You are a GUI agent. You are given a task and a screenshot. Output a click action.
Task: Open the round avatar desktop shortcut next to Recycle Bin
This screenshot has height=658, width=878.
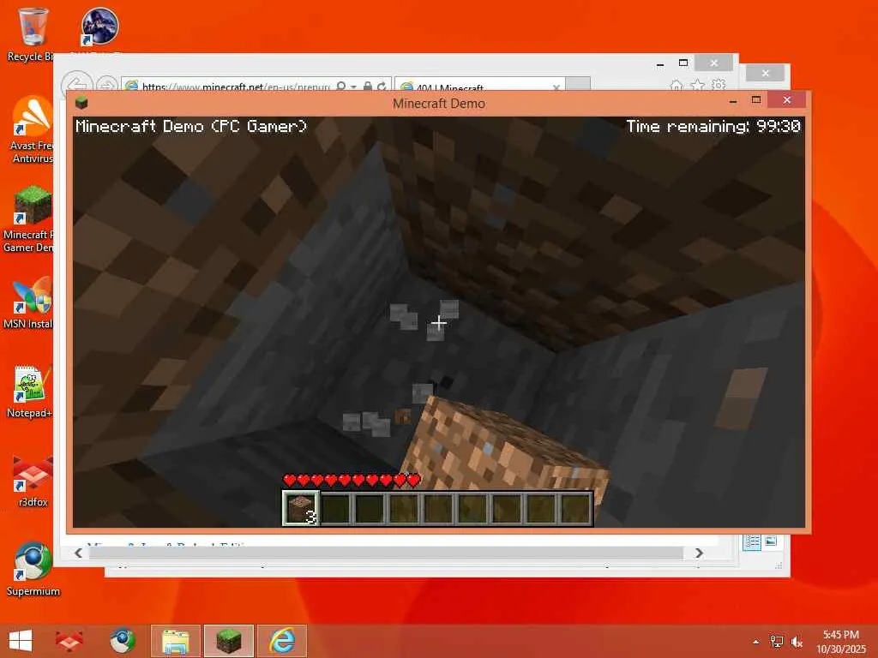point(99,28)
